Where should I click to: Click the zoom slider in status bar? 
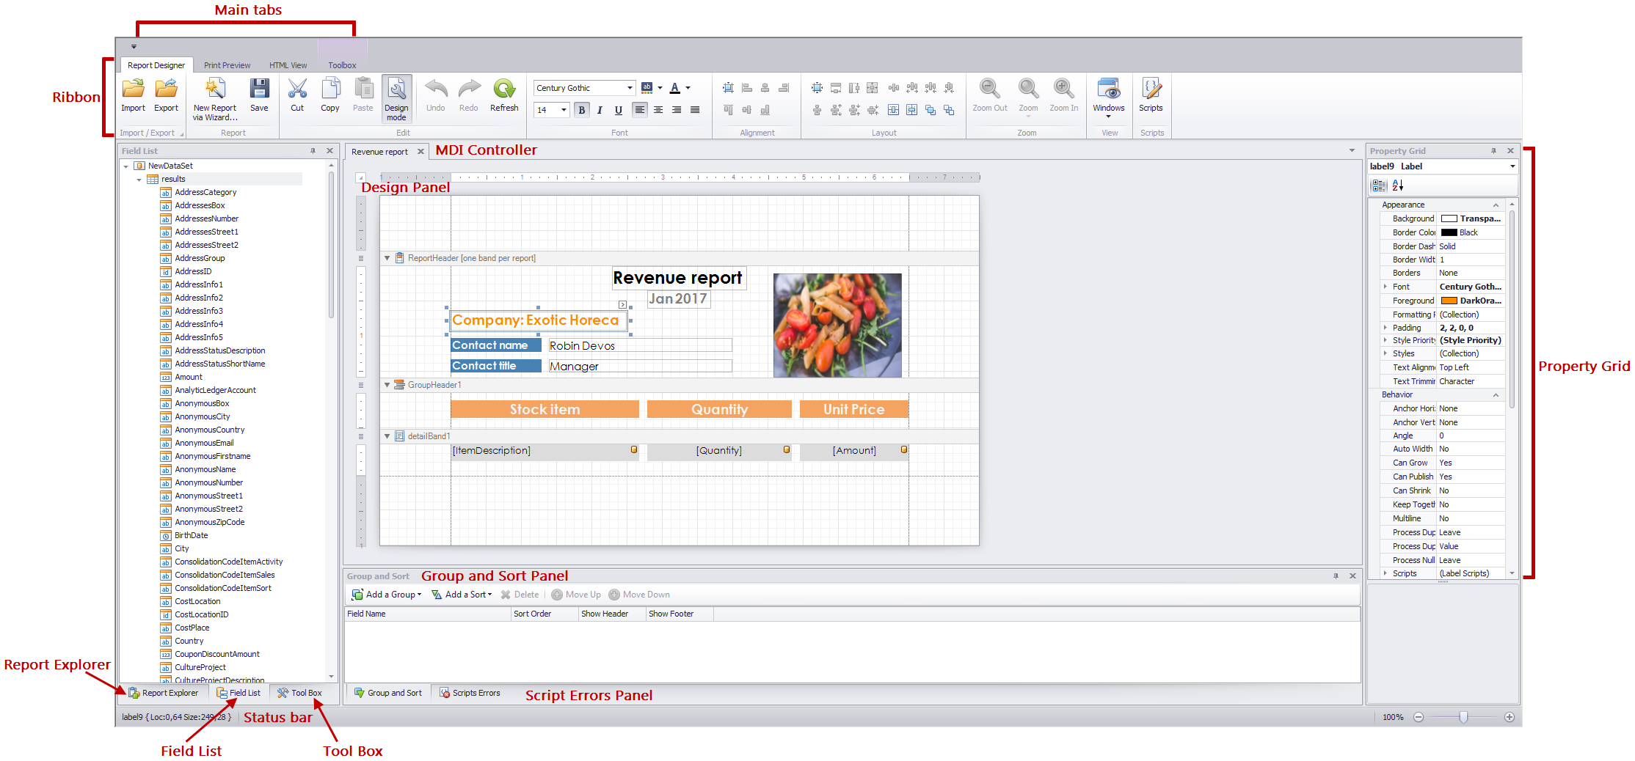[1463, 717]
